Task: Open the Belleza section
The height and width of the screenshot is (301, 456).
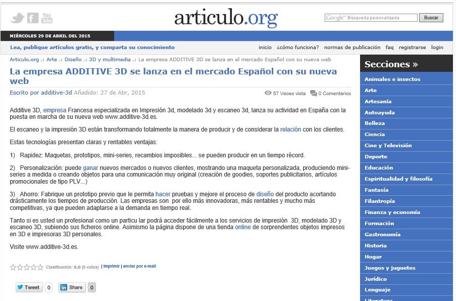Action: [407, 123]
